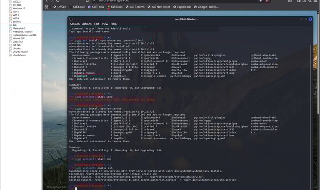Select the GNS3-VM entry
Image resolution: width=320 pixels, height=190 pixels.
tap(17, 42)
